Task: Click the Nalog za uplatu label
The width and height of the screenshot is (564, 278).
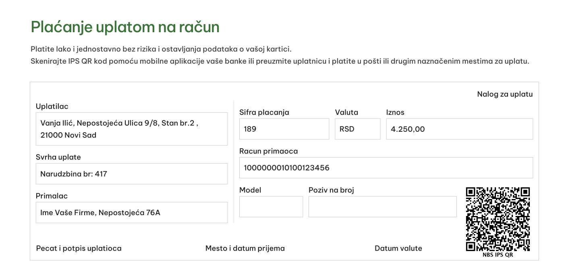Action: [505, 94]
